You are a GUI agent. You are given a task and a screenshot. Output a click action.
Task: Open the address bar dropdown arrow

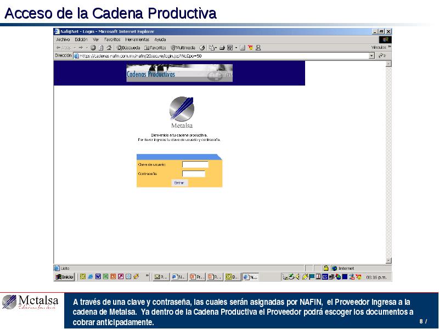(372, 56)
